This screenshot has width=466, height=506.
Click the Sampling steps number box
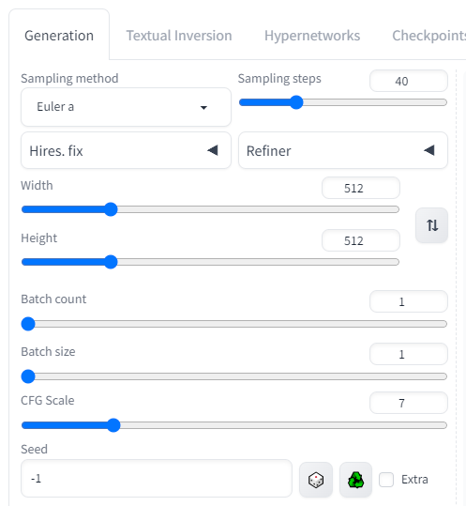coord(409,81)
